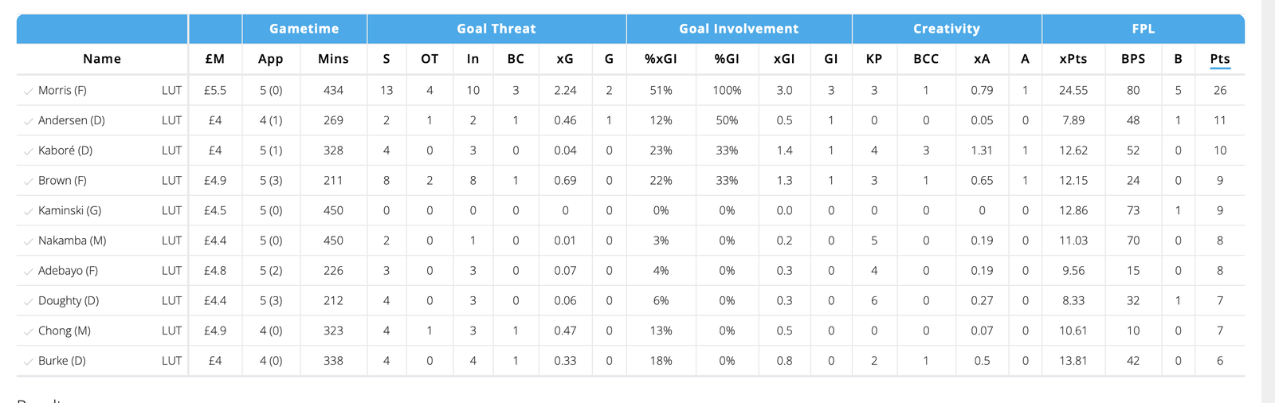
Task: Open the Kaminski (G) player name
Action: coord(69,211)
